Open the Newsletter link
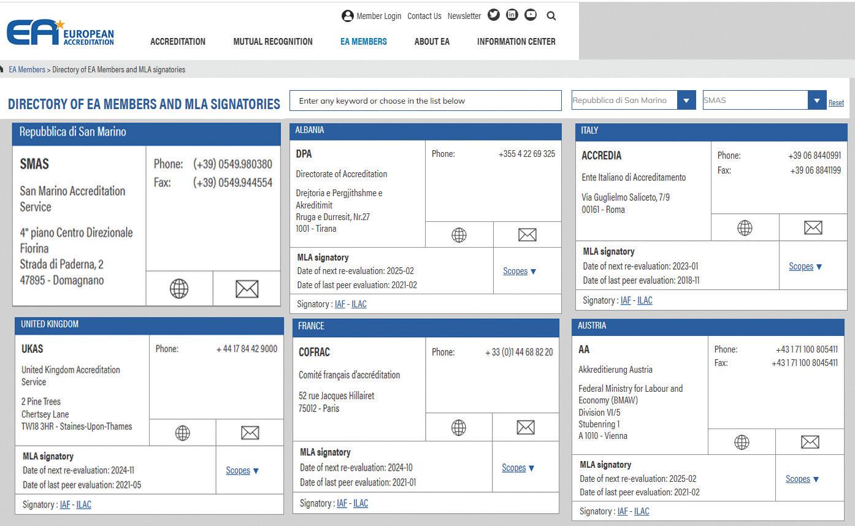The height and width of the screenshot is (526, 855). pyautogui.click(x=464, y=16)
